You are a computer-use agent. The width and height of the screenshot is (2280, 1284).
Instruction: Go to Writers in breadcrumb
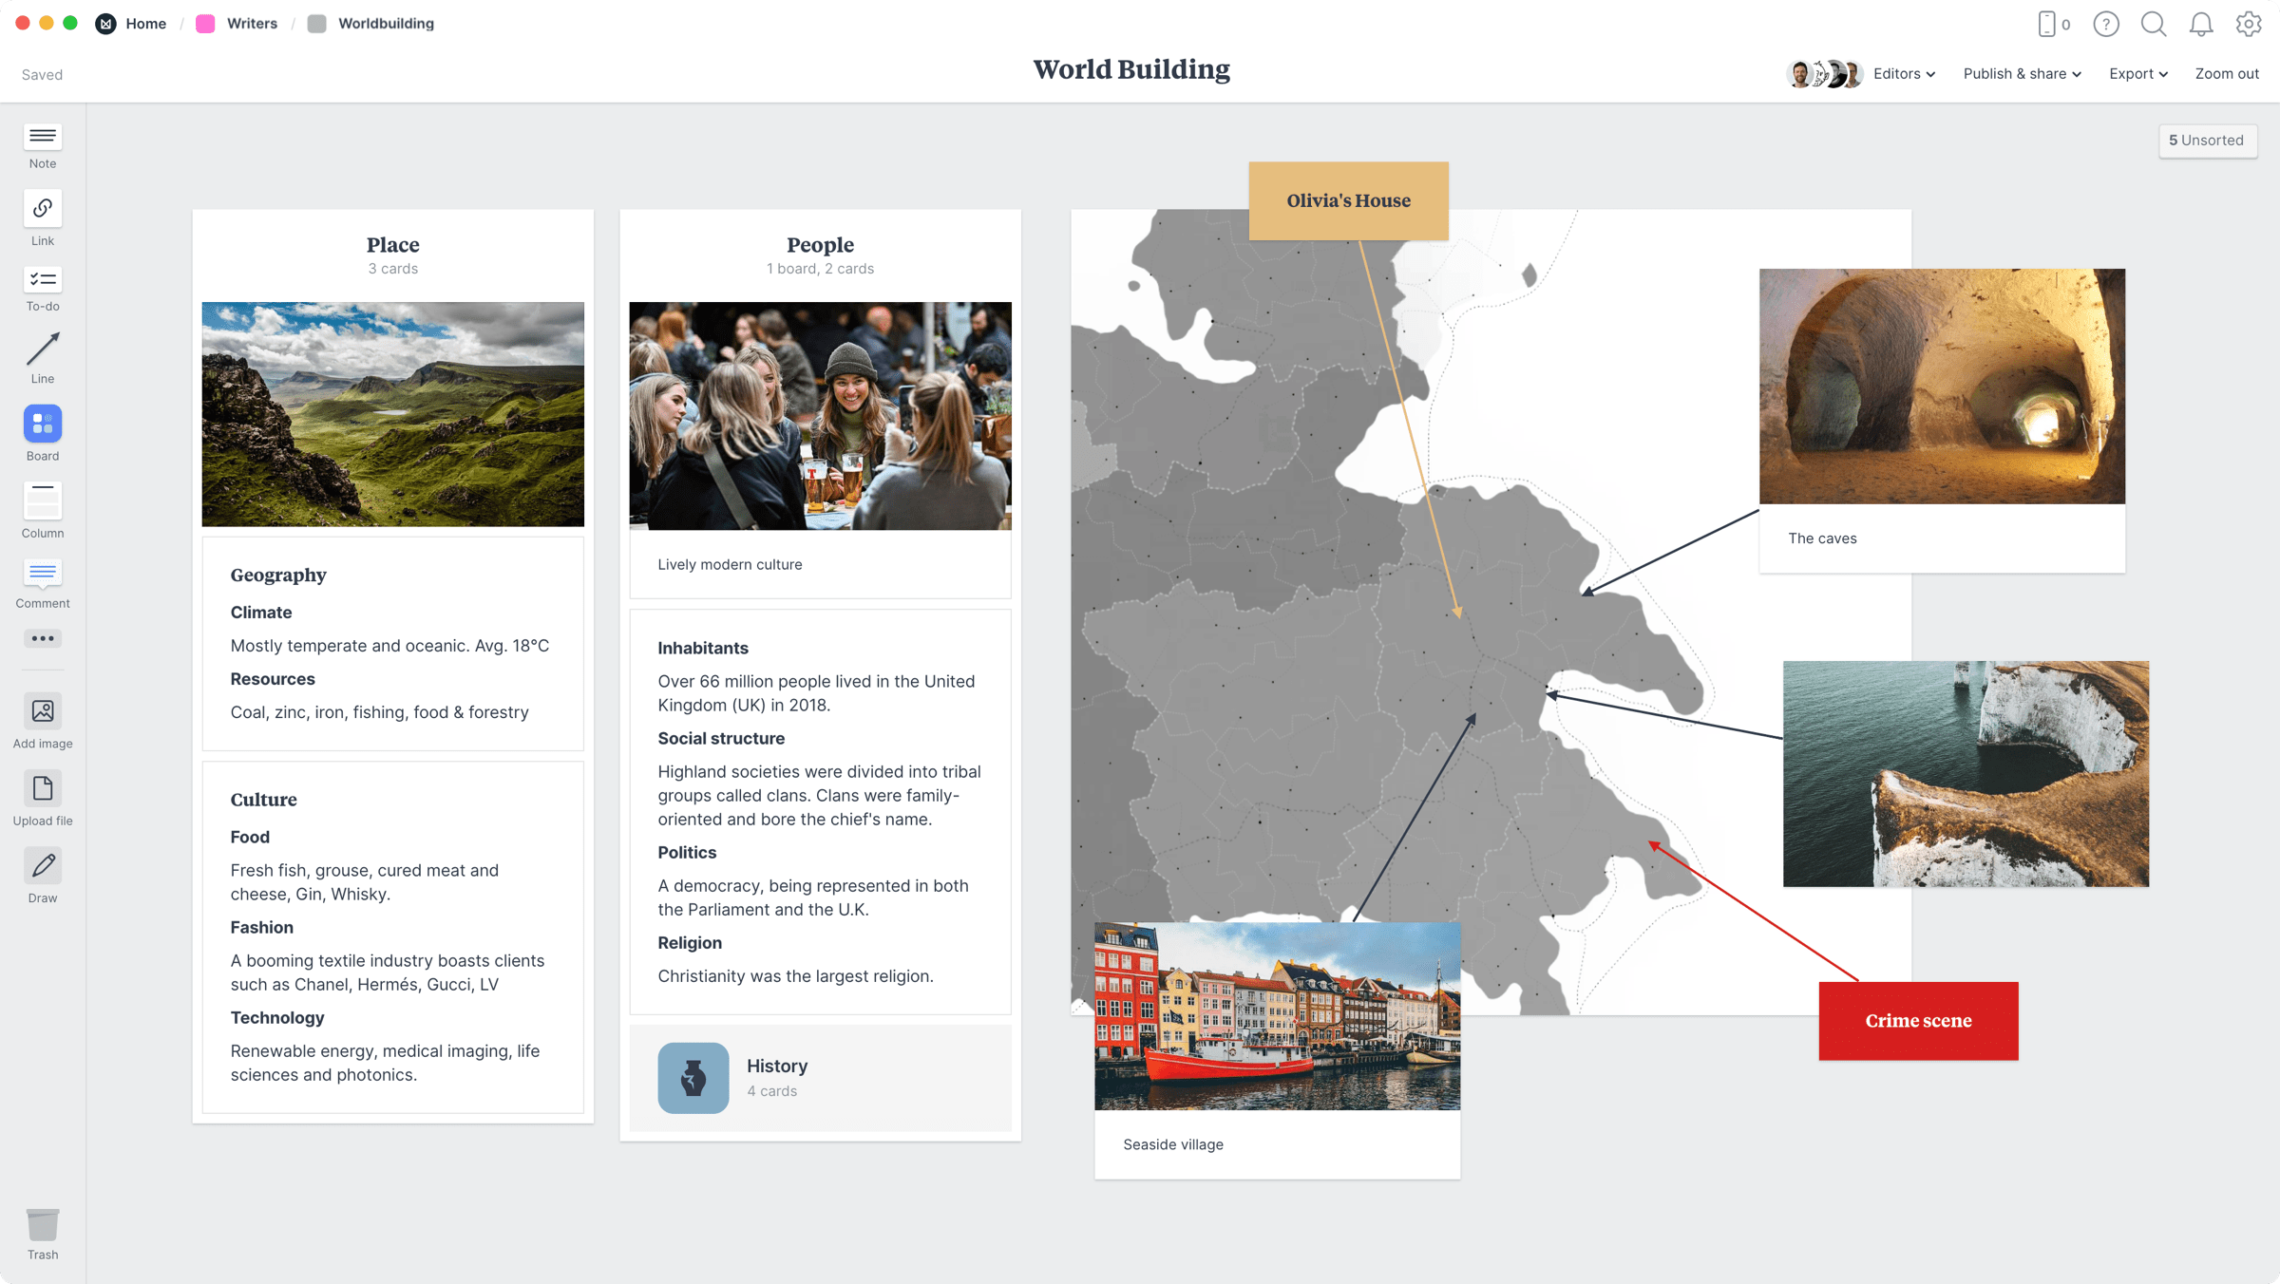tap(252, 24)
